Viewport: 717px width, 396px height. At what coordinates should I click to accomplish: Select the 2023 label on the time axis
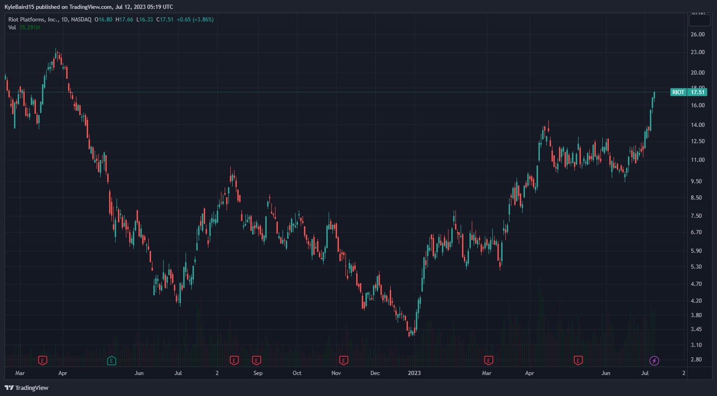click(x=414, y=373)
